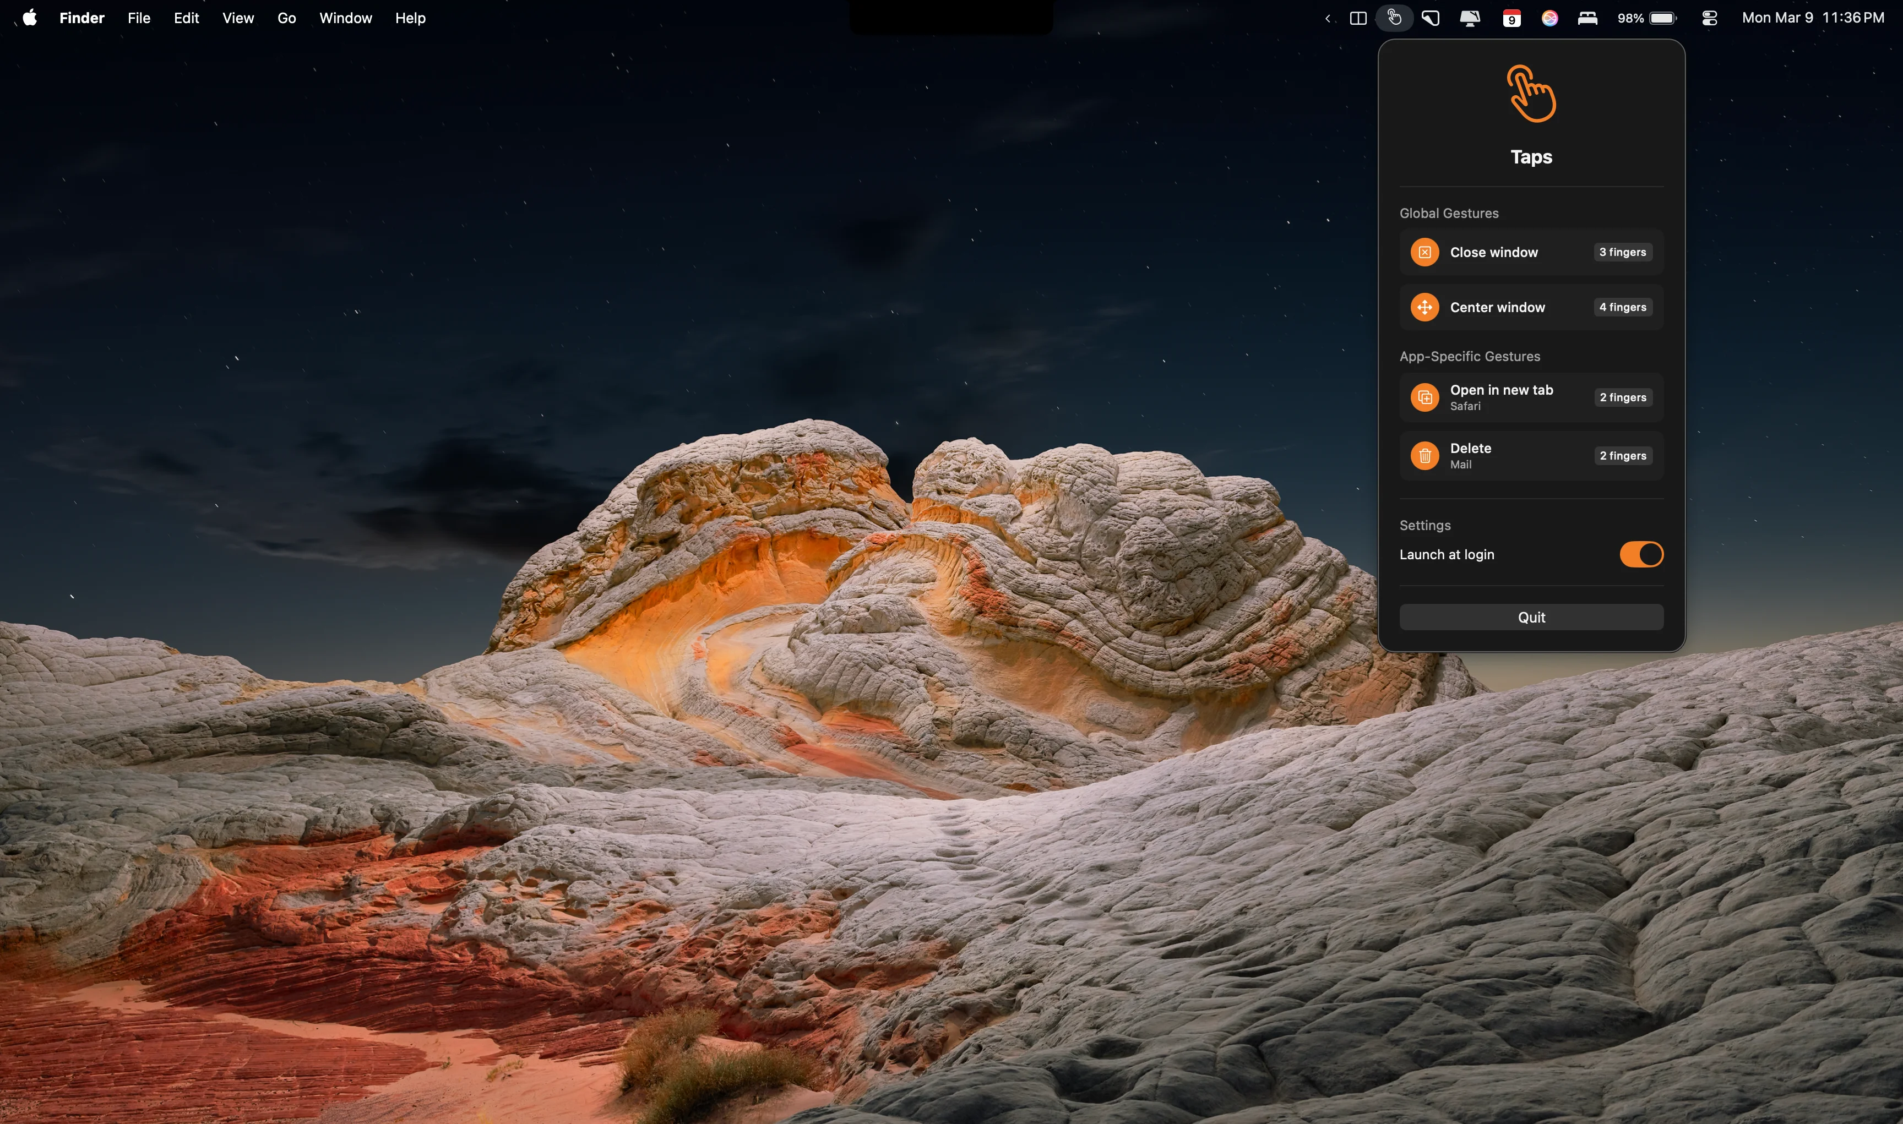1903x1124 pixels.
Task: Open the Window menu
Action: pyautogui.click(x=345, y=18)
